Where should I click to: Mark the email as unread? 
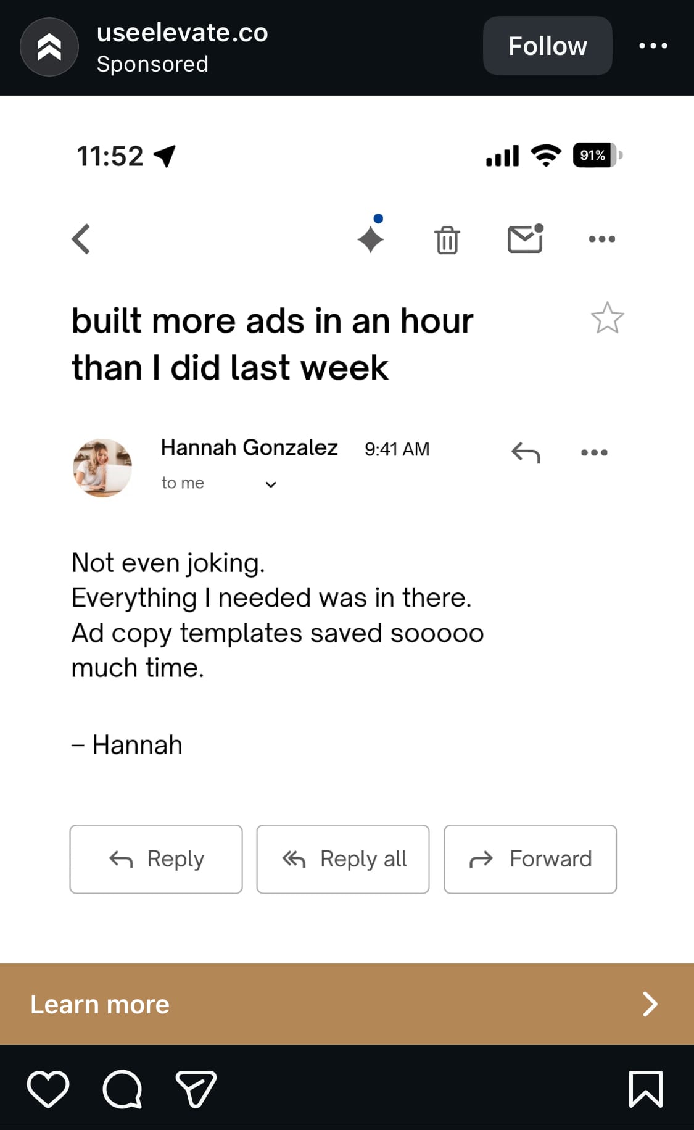525,239
